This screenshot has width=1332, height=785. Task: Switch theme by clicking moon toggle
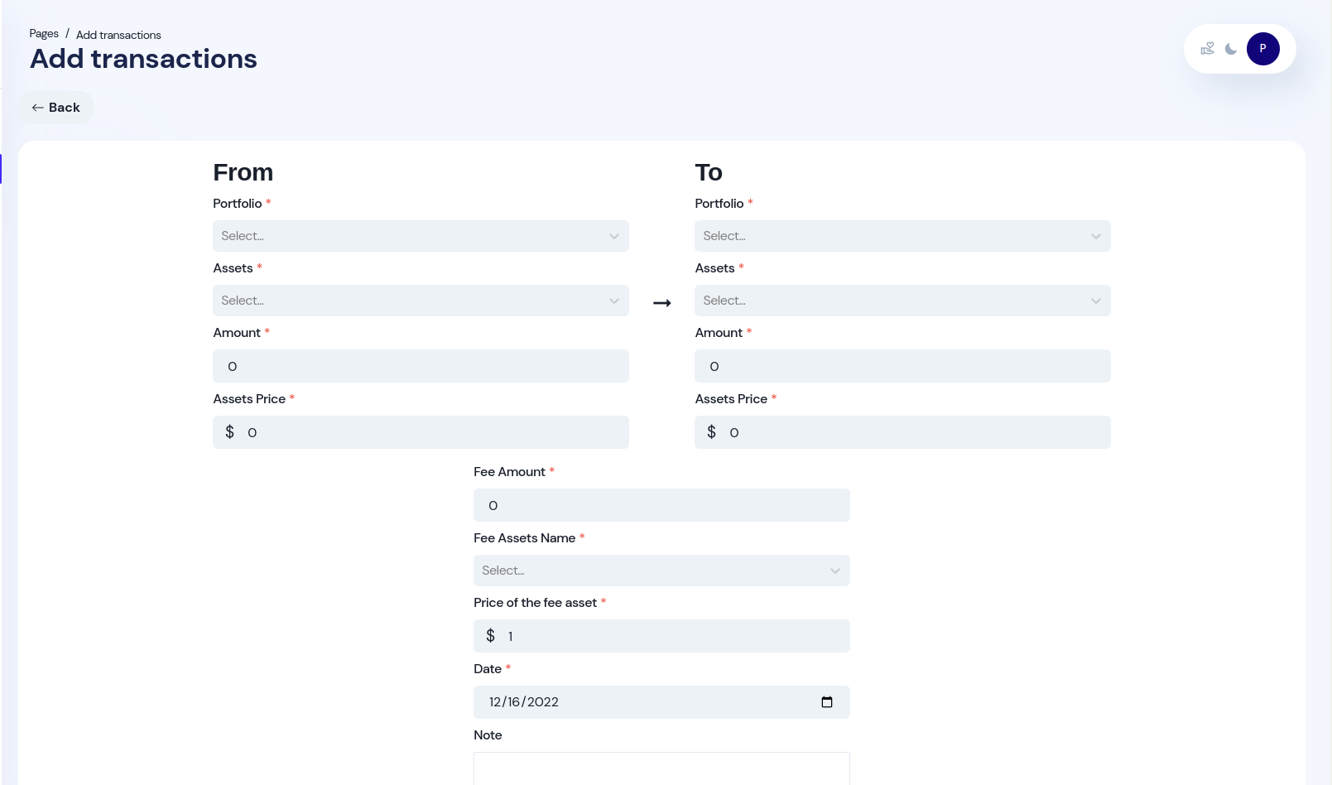pyautogui.click(x=1230, y=49)
